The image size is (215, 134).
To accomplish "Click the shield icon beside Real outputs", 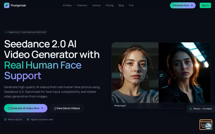I will point(5,119).
